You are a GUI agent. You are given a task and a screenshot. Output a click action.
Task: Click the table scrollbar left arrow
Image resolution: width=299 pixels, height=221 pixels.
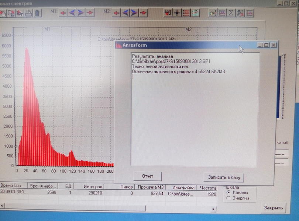point(2,206)
